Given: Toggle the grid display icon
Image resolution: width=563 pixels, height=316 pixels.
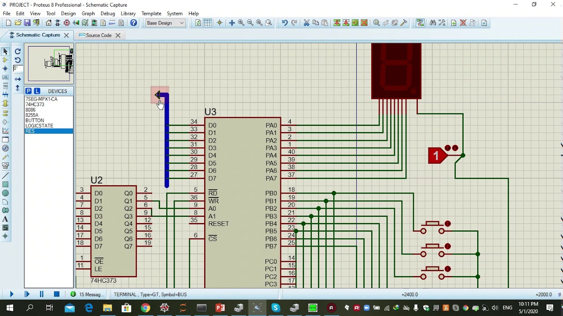Looking at the screenshot, I should (208, 23).
